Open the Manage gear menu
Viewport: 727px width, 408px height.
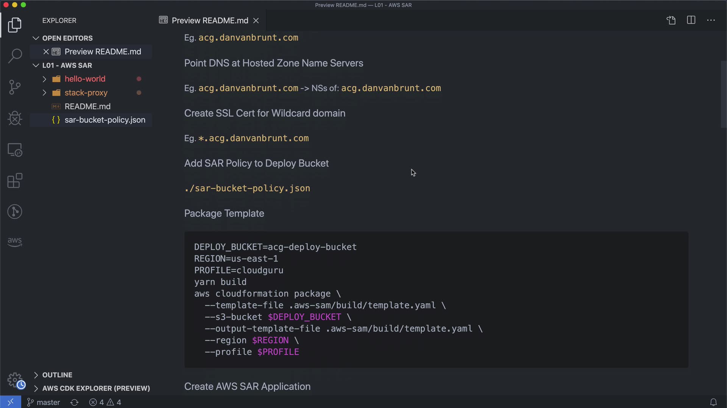[15, 380]
